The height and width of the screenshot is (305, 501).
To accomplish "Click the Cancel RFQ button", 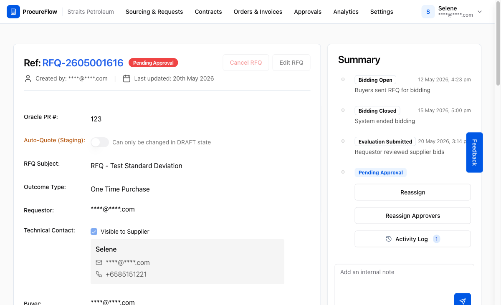I will tap(246, 63).
